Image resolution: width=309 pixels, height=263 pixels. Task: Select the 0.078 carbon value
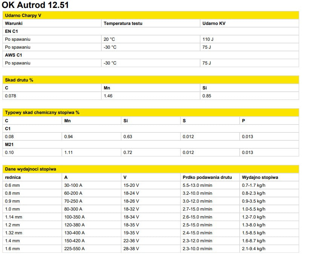tap(11, 96)
